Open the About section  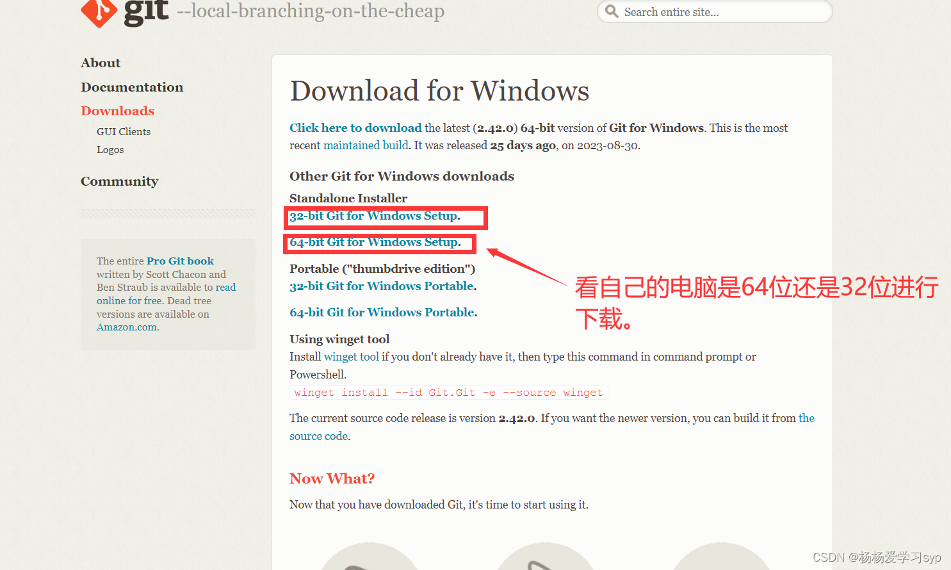(101, 63)
